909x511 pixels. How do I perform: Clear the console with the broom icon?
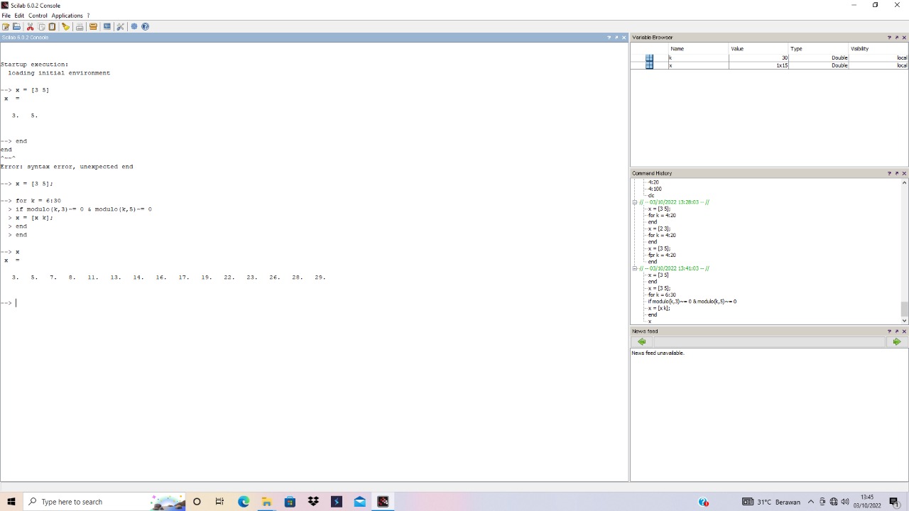[65, 26]
